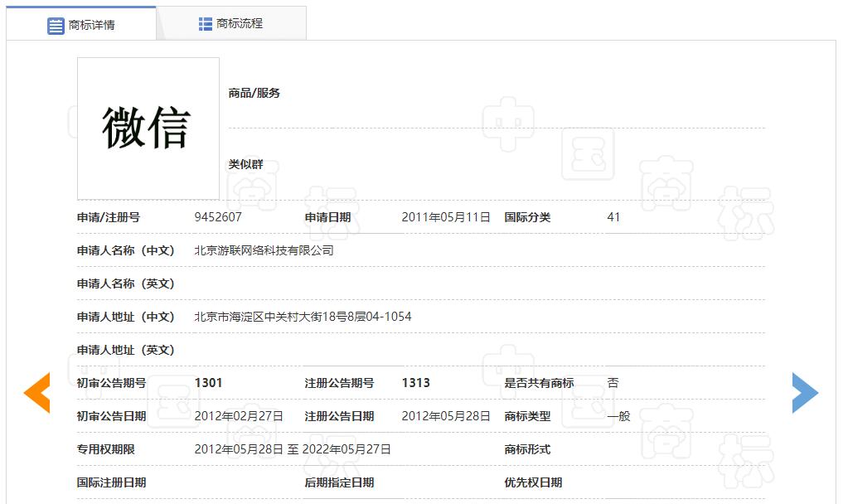Click the 商品/服务 field label

click(x=254, y=93)
